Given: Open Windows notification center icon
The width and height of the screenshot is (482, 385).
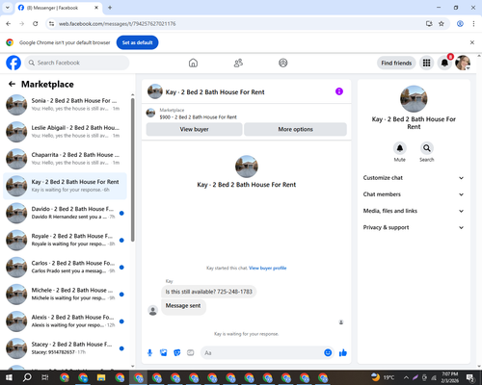Looking at the screenshot, I should [x=470, y=377].
